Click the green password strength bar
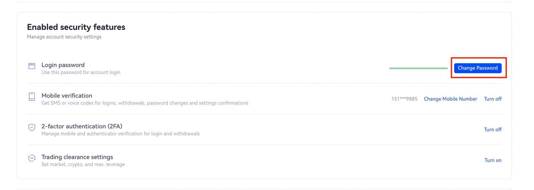534x190 pixels. 418,68
